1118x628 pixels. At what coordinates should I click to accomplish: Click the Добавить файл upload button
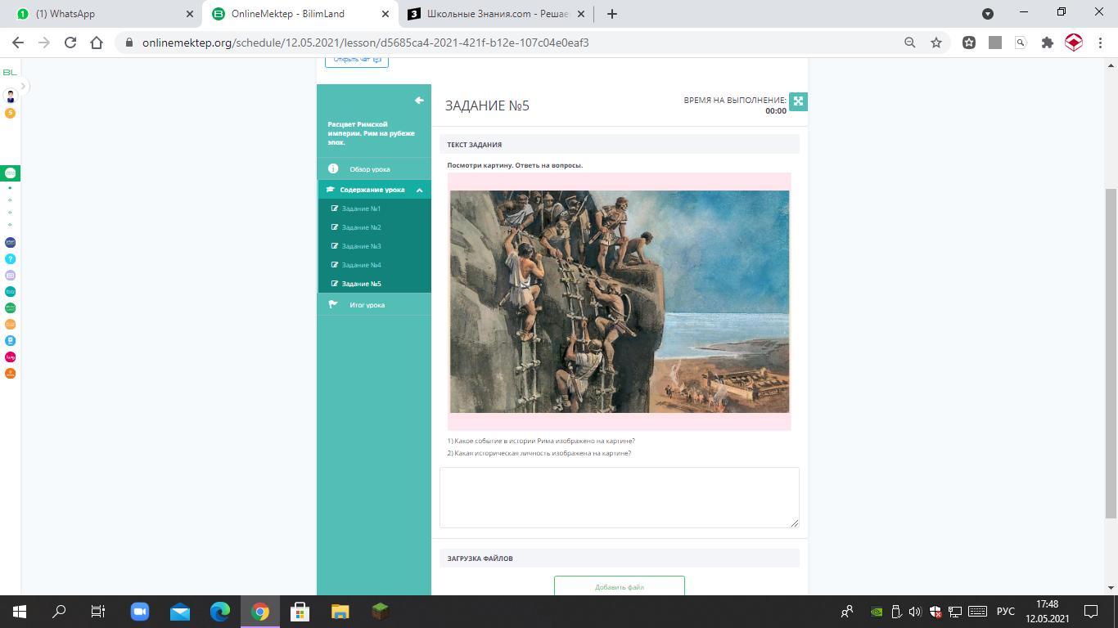[x=620, y=585]
